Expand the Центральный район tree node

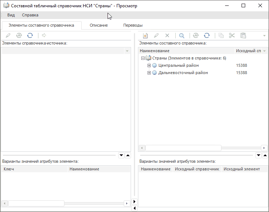149,66
